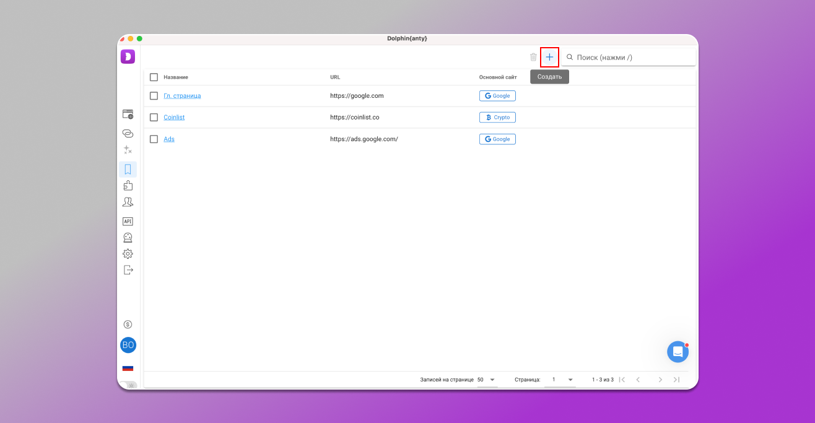
Task: Open the browser profiles sidebar icon
Action: [x=128, y=115]
